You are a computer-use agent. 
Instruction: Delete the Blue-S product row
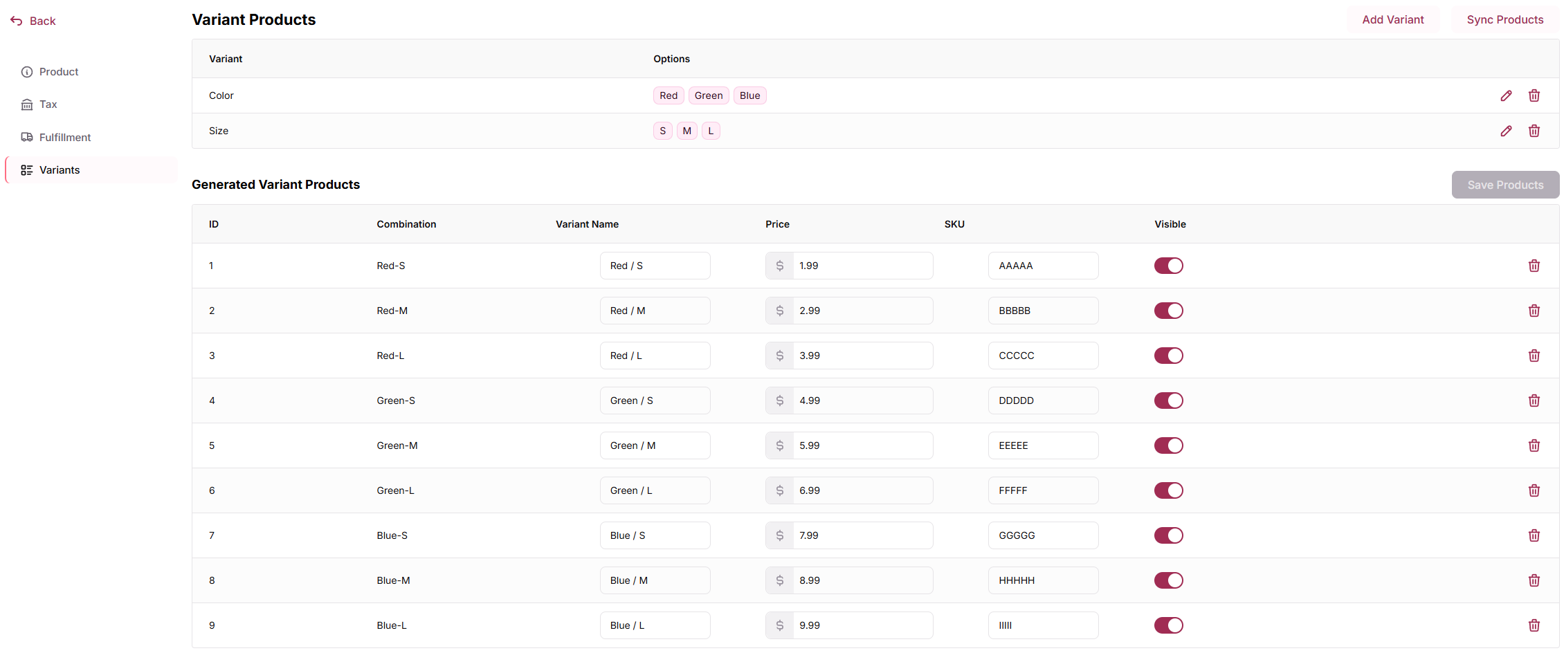[1534, 535]
